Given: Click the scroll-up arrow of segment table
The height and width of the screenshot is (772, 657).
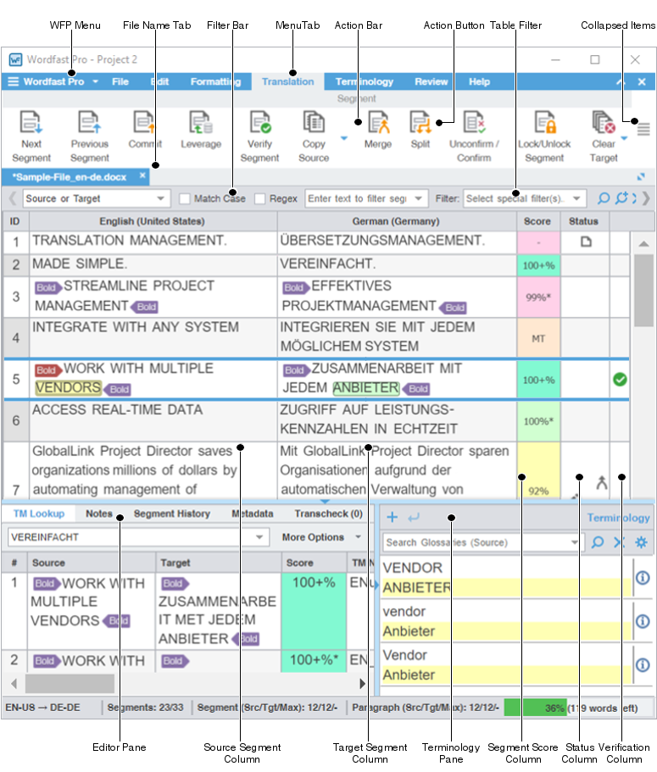Looking at the screenshot, I should point(643,243).
